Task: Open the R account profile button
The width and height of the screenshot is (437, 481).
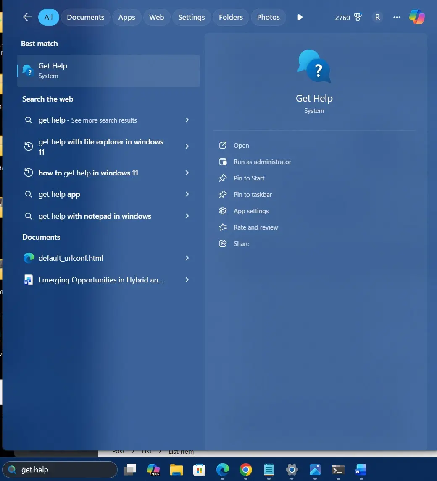Action: tap(377, 18)
